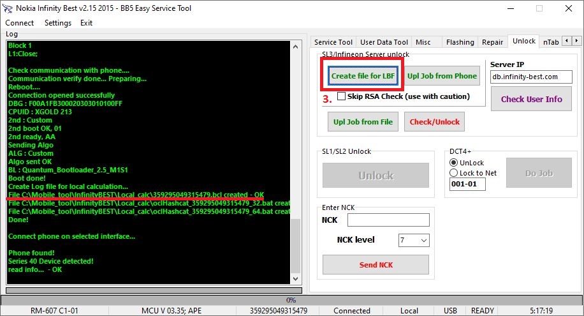Switch to the User Data Tool tab
The height and width of the screenshot is (316, 584).
coord(384,42)
